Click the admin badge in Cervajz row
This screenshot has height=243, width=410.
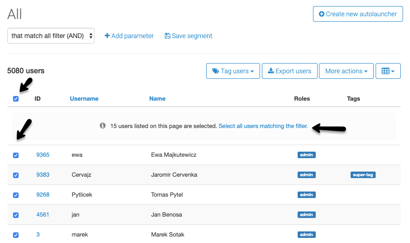(306, 175)
